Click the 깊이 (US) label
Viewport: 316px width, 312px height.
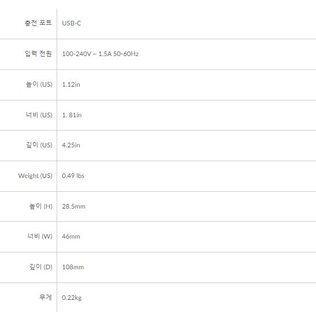[x=39, y=144]
